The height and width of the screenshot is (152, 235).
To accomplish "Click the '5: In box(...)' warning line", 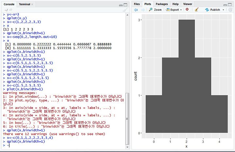I will [54, 123].
